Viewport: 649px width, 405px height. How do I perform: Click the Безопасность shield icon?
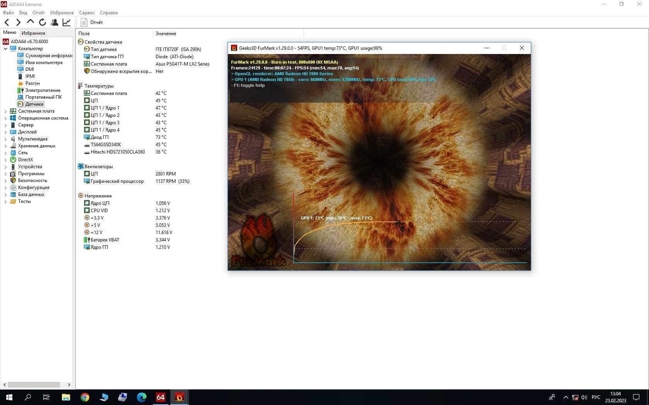13,181
